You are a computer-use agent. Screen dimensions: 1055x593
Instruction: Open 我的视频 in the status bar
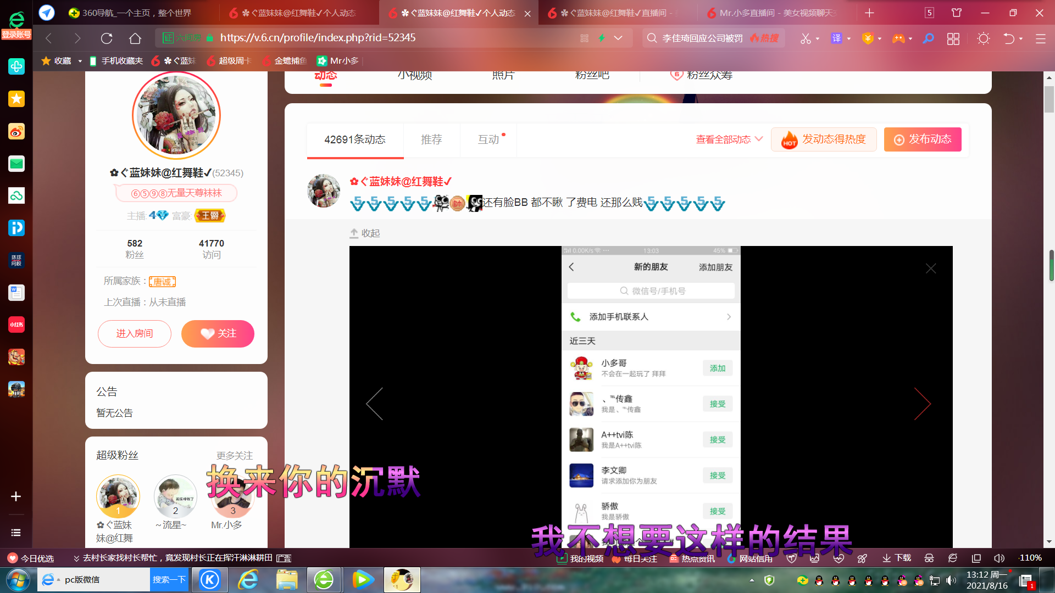click(581, 558)
